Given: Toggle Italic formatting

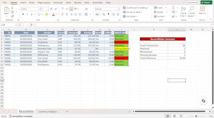Looking at the screenshot, I should [x=27, y=14].
